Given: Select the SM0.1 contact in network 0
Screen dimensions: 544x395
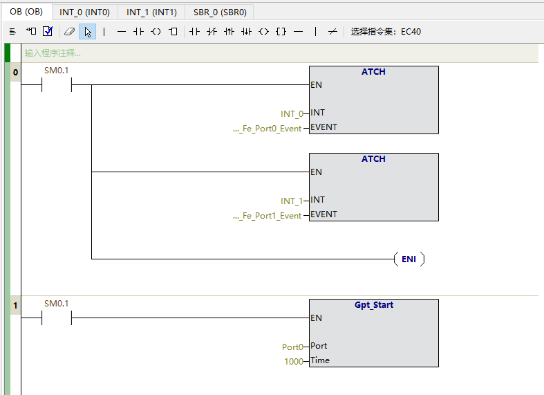Looking at the screenshot, I should [57, 85].
